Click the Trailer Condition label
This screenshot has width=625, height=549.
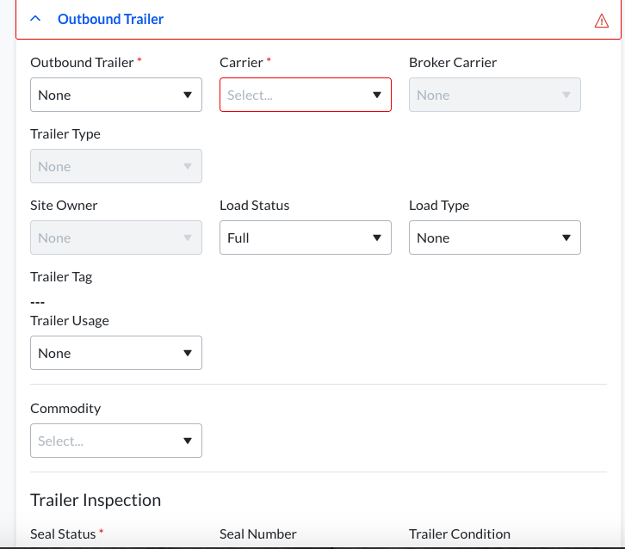460,534
